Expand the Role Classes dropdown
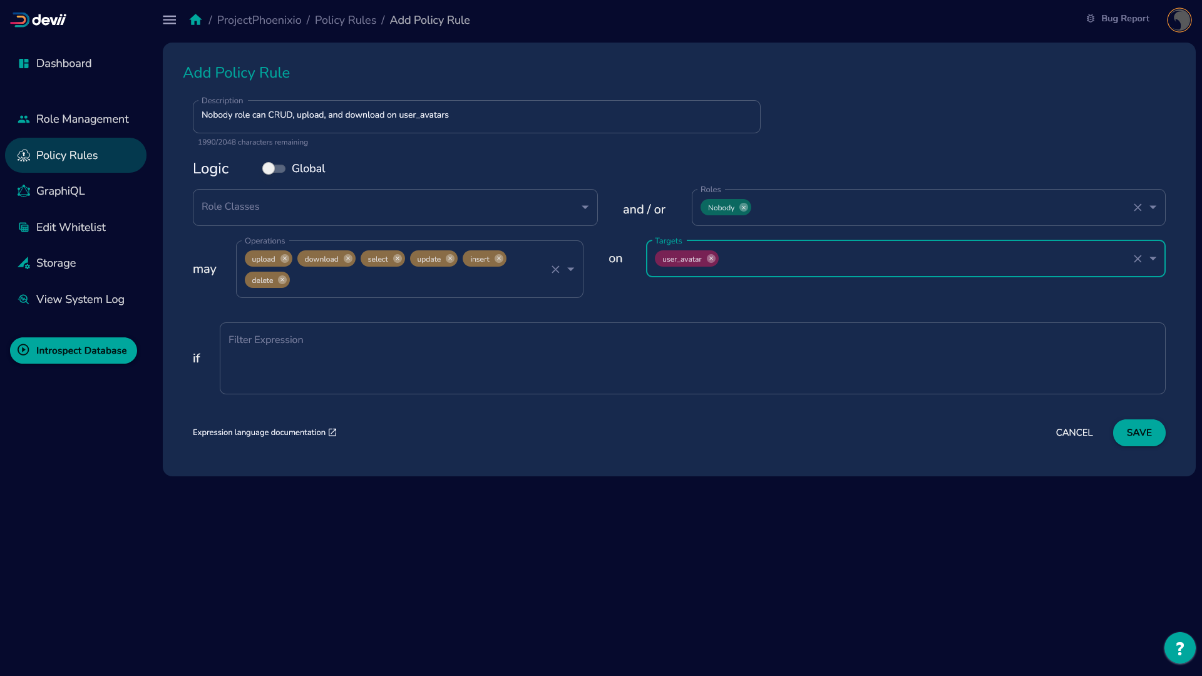This screenshot has width=1202, height=676. (x=585, y=207)
